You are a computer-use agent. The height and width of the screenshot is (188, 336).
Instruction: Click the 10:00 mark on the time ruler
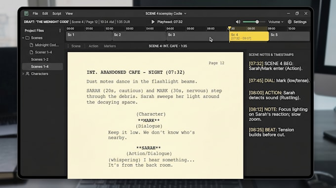coord(292,29)
